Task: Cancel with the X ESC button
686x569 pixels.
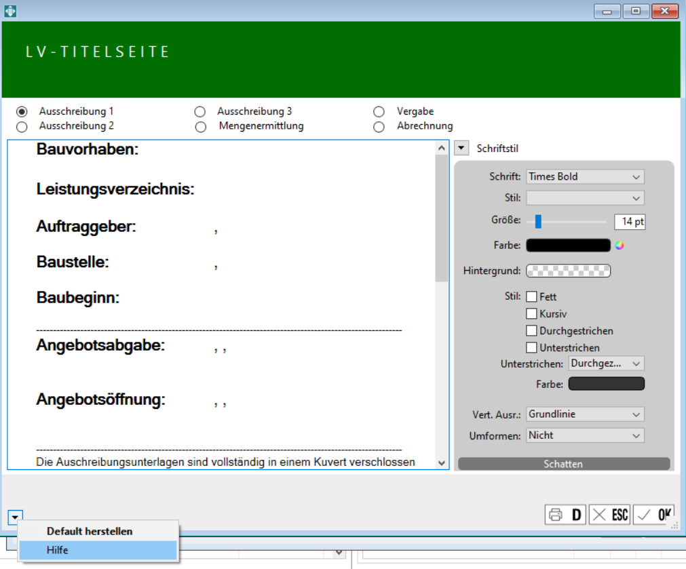Action: point(609,515)
